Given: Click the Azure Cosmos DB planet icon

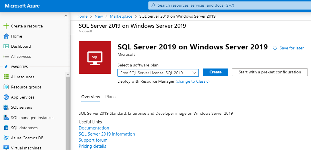Looking at the screenshot, I should point(6,138).
